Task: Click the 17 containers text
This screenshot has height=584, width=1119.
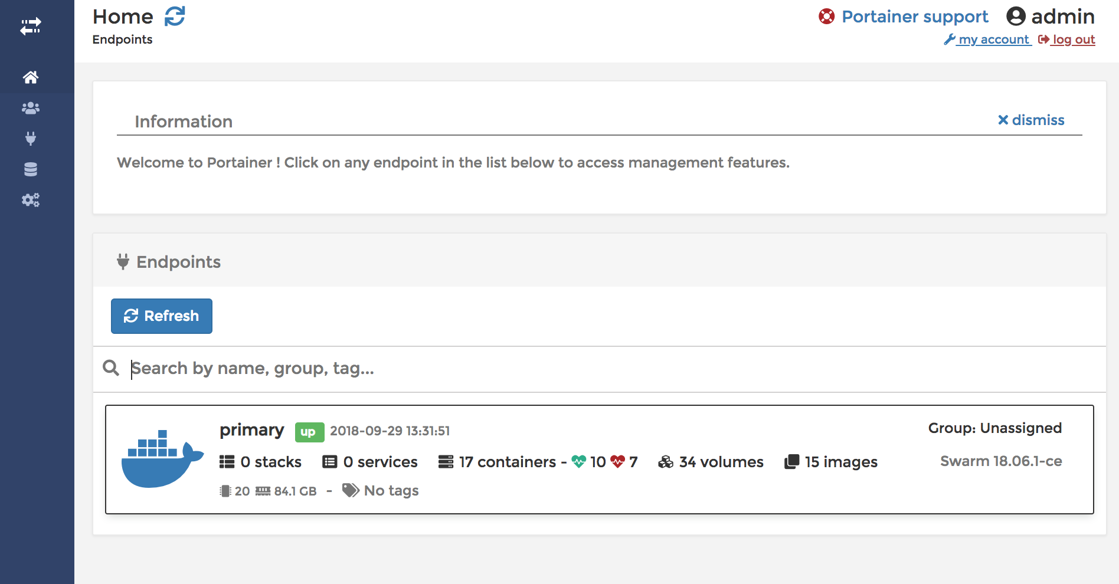Action: [x=508, y=462]
